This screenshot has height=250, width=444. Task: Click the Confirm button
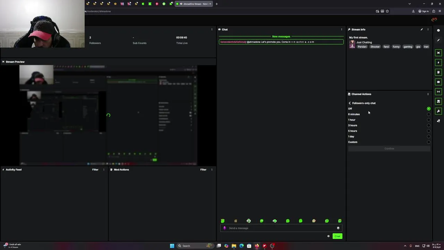(x=389, y=149)
